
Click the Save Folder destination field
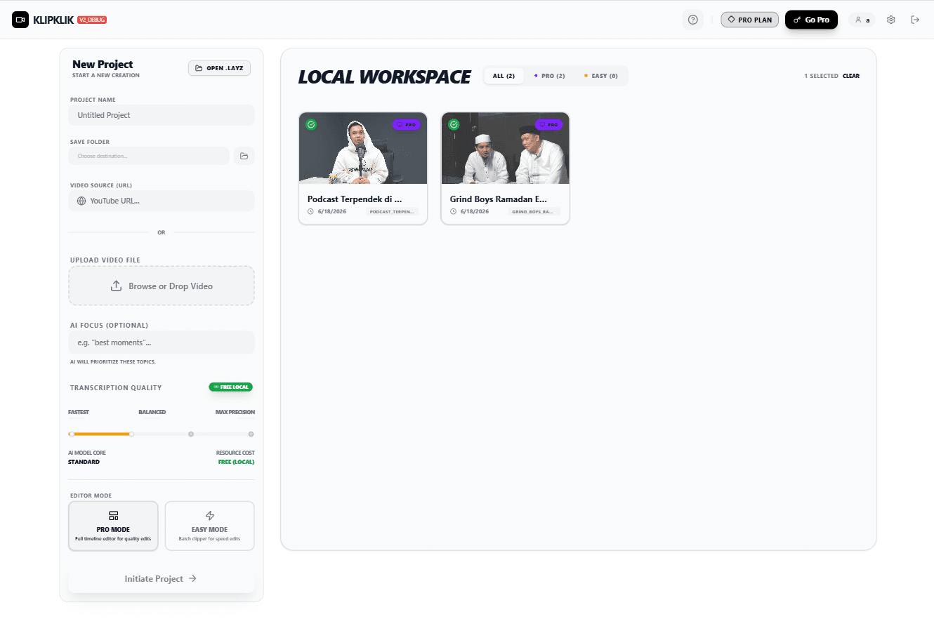pos(149,156)
